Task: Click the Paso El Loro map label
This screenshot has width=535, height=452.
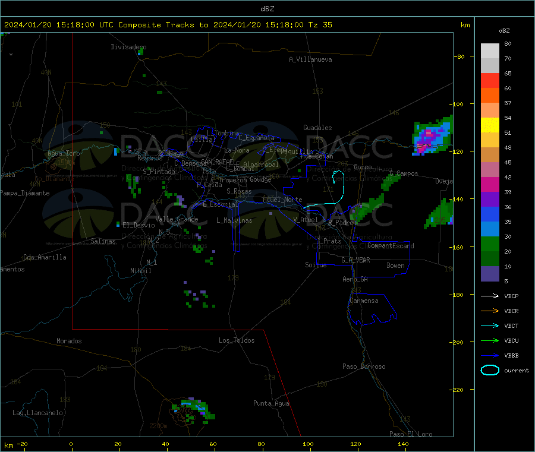Action: (411, 434)
